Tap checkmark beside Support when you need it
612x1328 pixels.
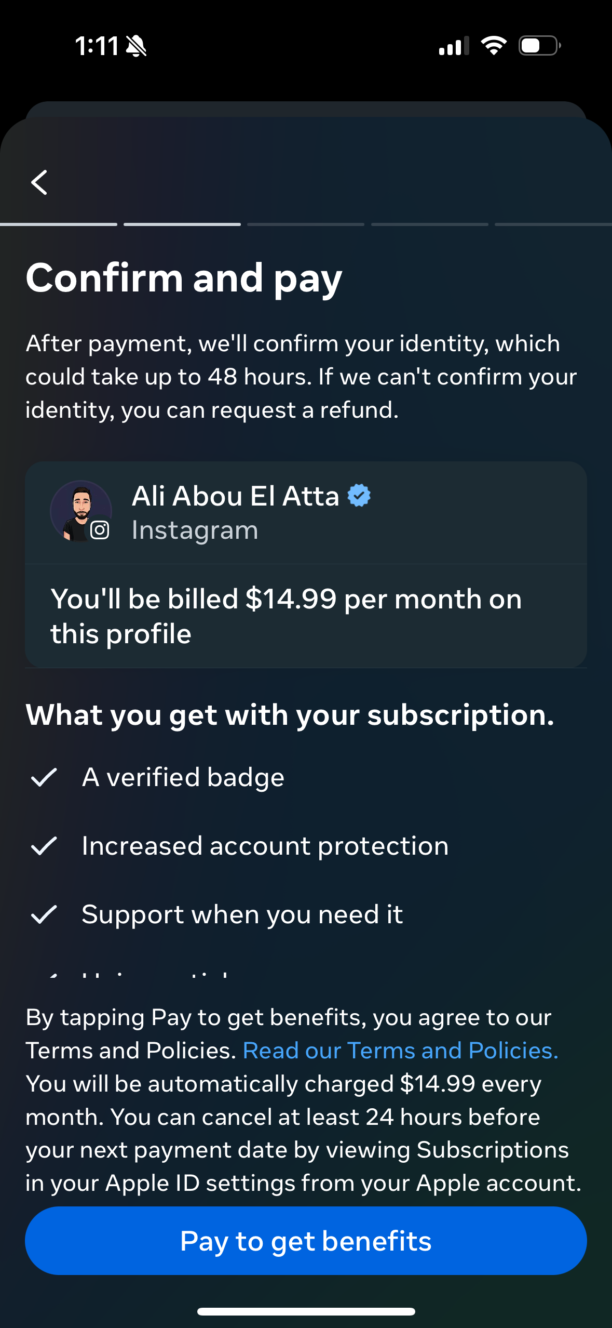coord(44,914)
